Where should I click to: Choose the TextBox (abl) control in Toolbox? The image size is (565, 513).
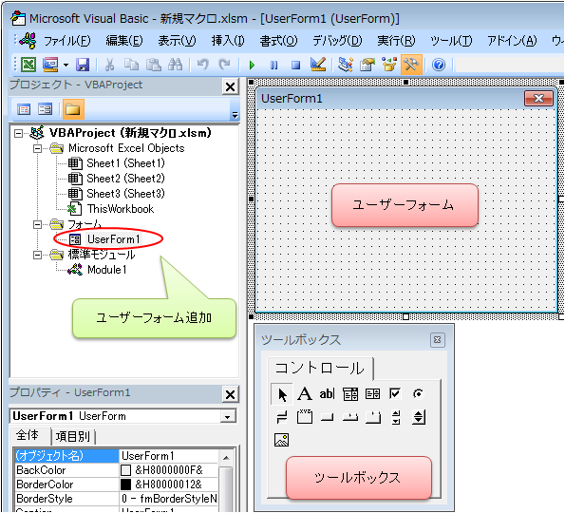coord(328,394)
